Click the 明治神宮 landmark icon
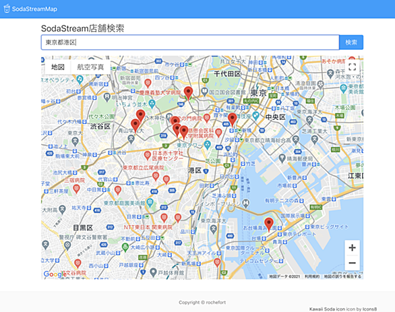 click(107, 97)
